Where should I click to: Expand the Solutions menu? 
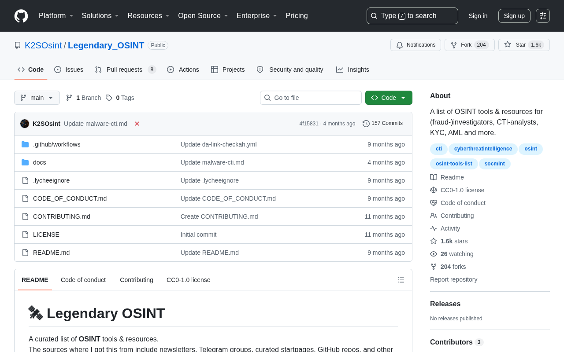(100, 16)
